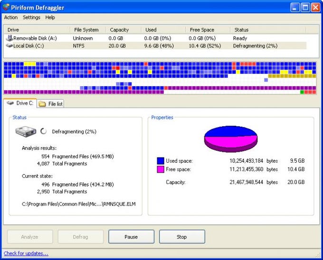Select the Local Disk (C:) row
This screenshot has width=323, height=260.
click(x=155, y=46)
